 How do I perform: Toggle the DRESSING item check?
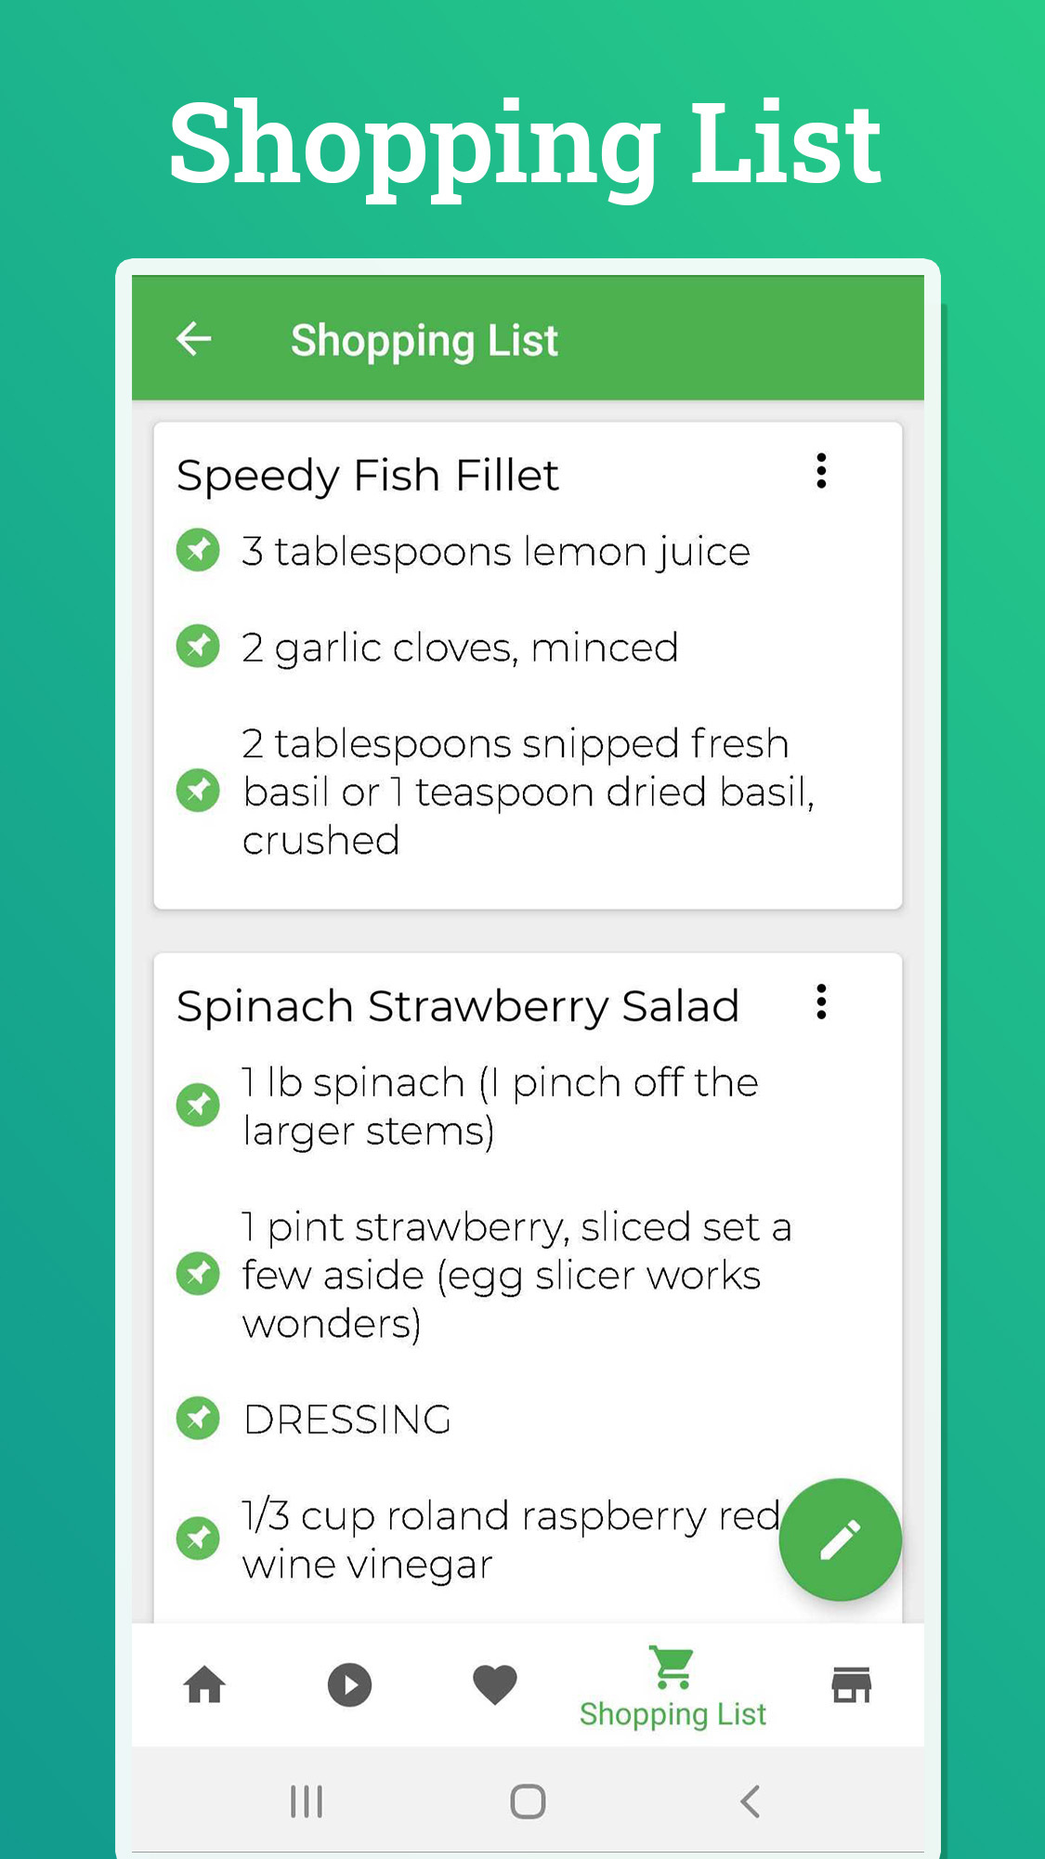click(x=198, y=1418)
